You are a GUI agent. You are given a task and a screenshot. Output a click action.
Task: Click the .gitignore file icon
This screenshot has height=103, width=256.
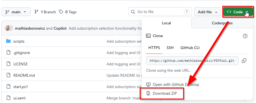point(8,53)
